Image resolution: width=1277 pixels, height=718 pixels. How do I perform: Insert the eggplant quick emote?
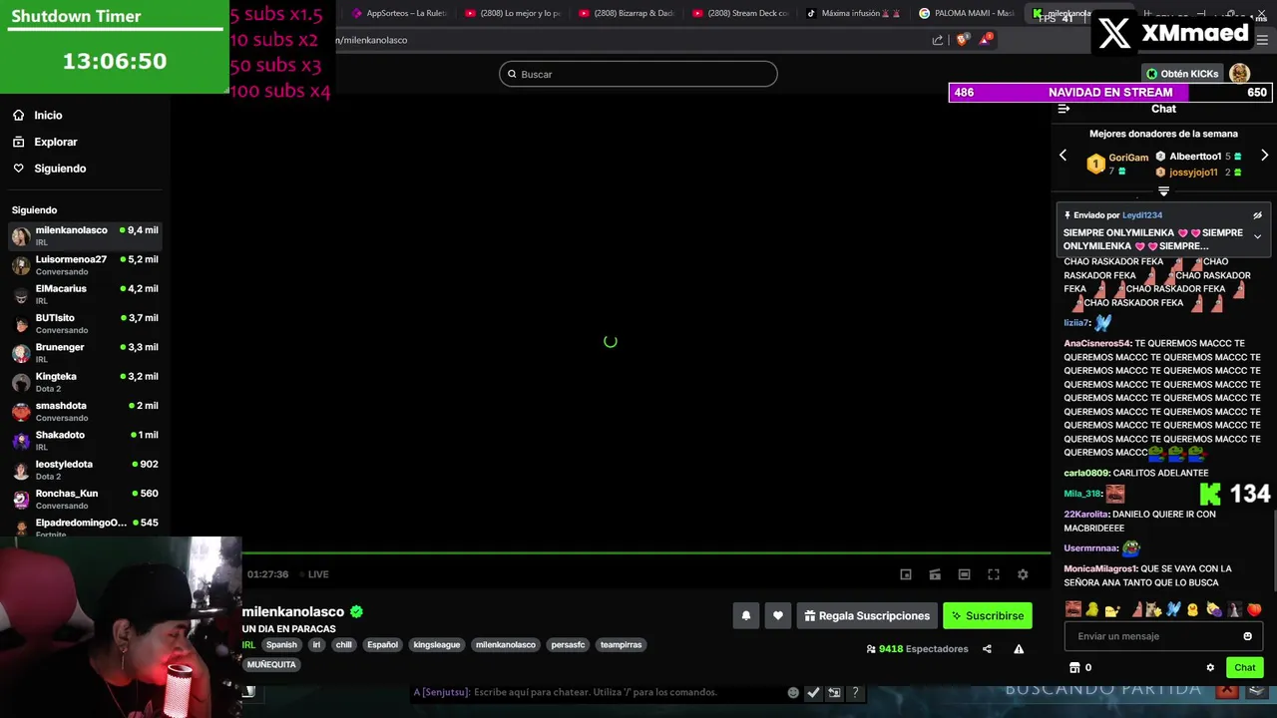click(1213, 609)
